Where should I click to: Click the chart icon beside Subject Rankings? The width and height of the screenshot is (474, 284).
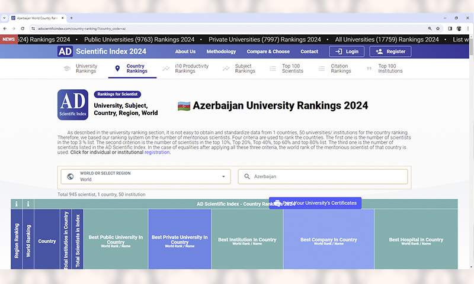click(226, 69)
